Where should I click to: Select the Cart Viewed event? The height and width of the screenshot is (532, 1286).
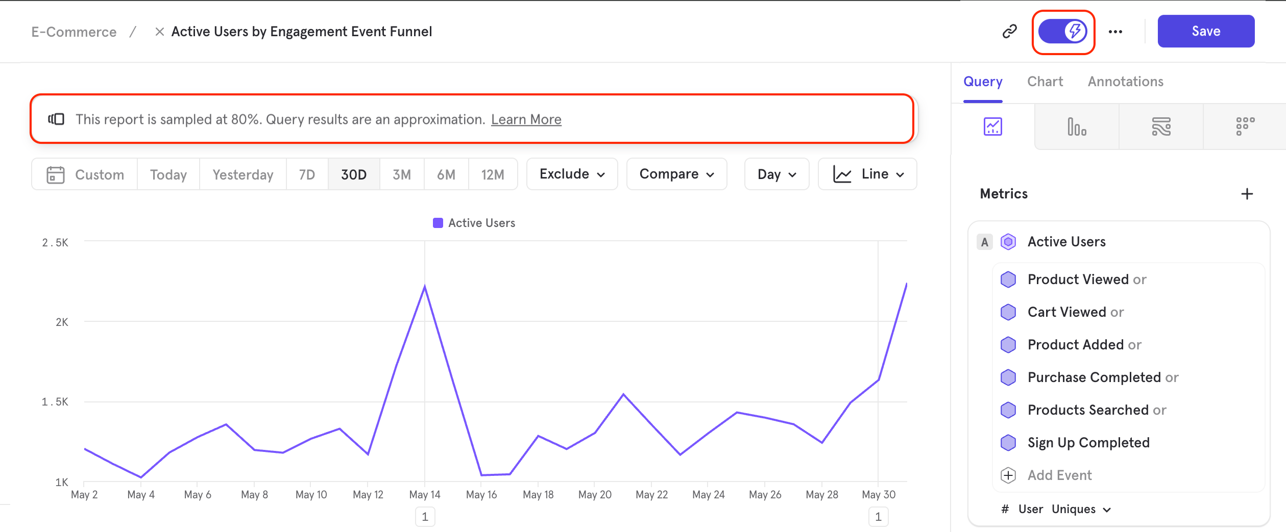click(1066, 312)
